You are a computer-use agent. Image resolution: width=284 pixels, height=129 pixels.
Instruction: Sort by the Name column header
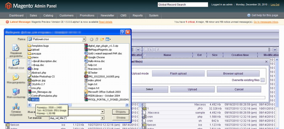(x=167, y=55)
